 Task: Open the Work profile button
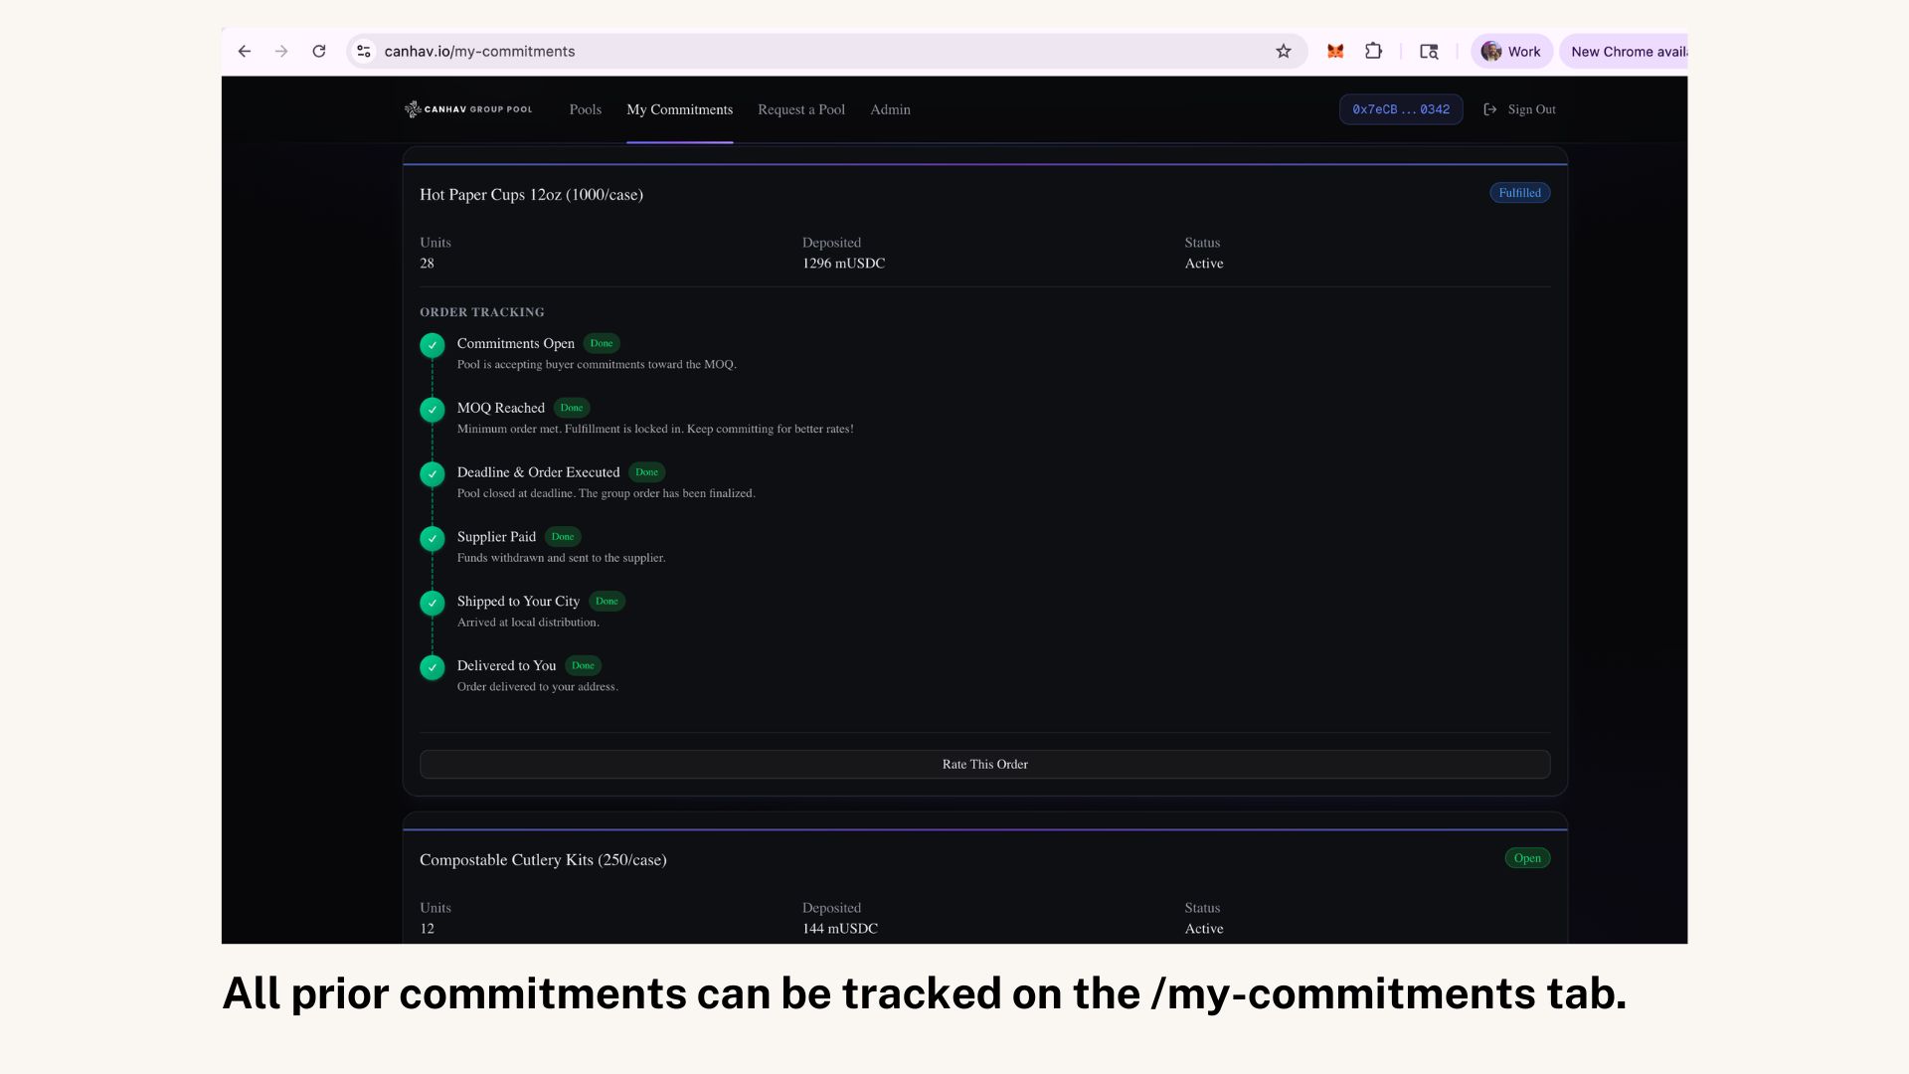[1511, 52]
